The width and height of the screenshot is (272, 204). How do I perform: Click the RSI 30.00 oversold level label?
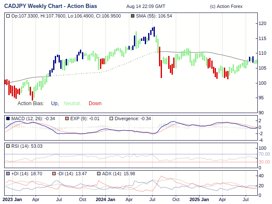coord(264,162)
